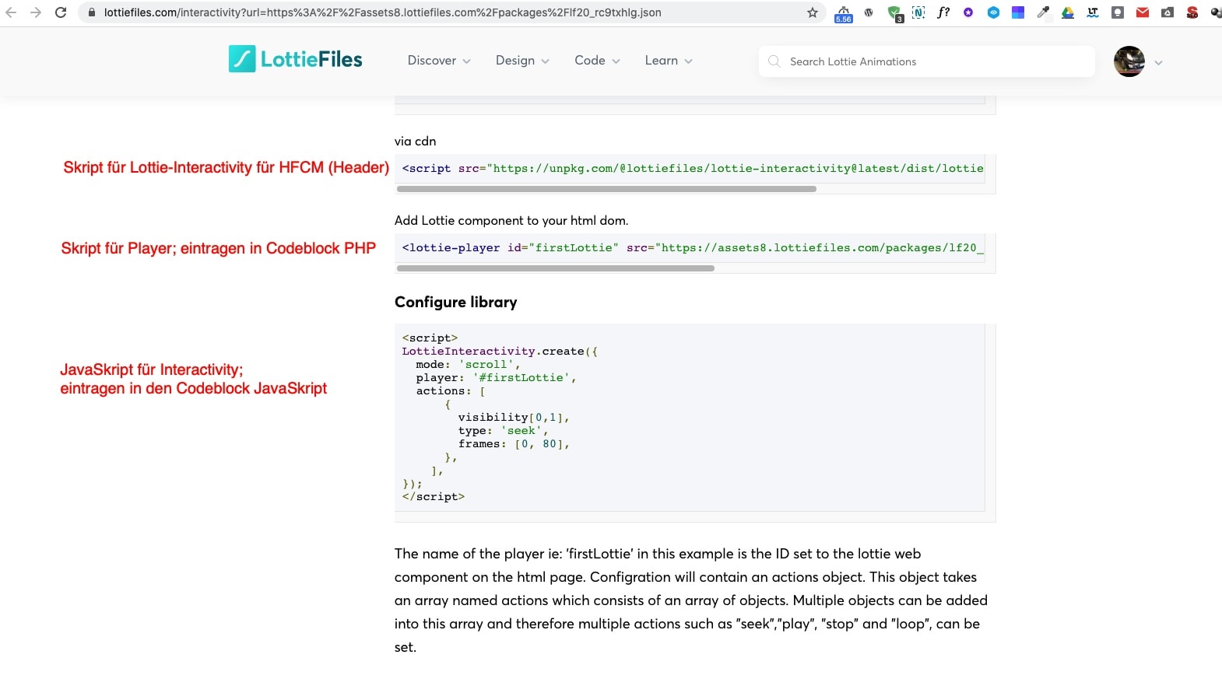Bookmark this page with the star icon

(x=813, y=12)
